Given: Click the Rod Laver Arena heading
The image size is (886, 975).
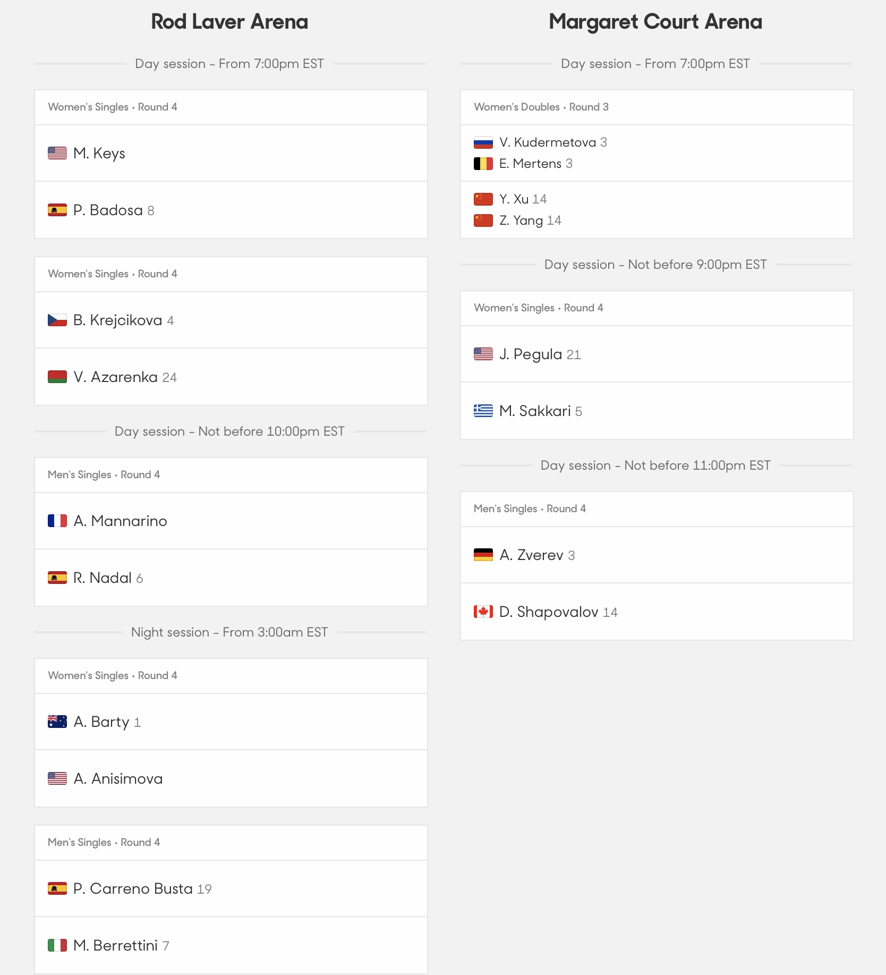Looking at the screenshot, I should point(229,22).
